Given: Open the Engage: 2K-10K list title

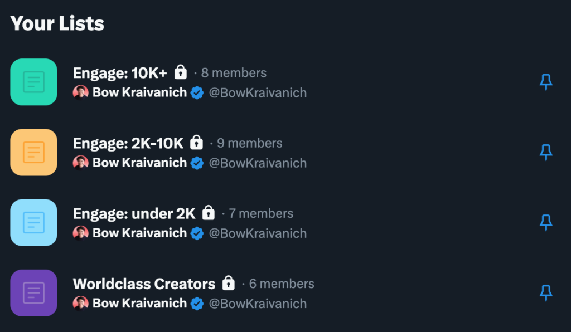Looking at the screenshot, I should pyautogui.click(x=128, y=143).
